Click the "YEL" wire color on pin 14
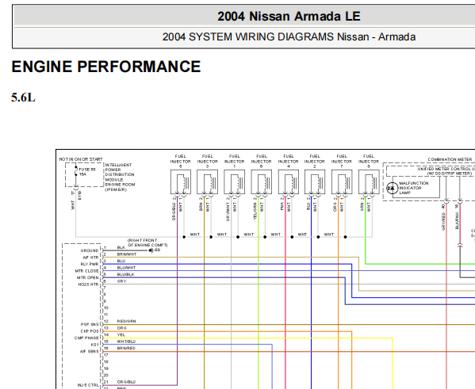Screen dimensions: 475x389 tap(121, 335)
